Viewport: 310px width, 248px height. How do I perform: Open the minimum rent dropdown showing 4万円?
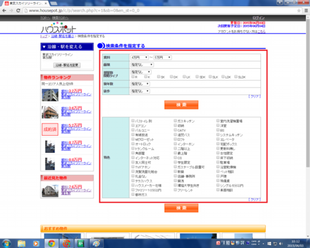point(139,57)
